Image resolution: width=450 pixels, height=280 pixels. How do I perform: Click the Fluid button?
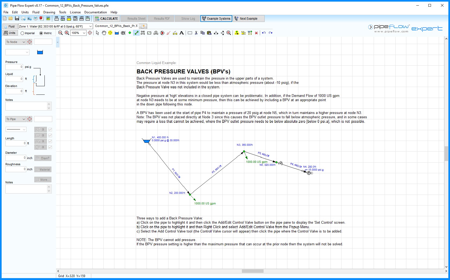pyautogui.click(x=9, y=26)
